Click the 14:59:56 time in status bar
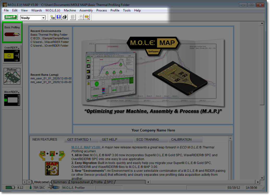Image resolution: width=270 pixels, height=195 pixels. point(251,188)
